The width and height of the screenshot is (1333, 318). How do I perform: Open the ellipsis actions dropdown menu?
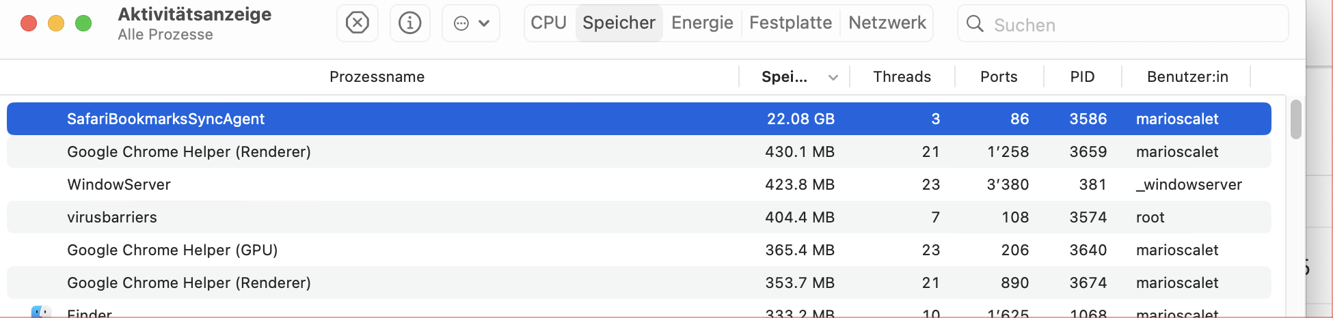pos(471,23)
